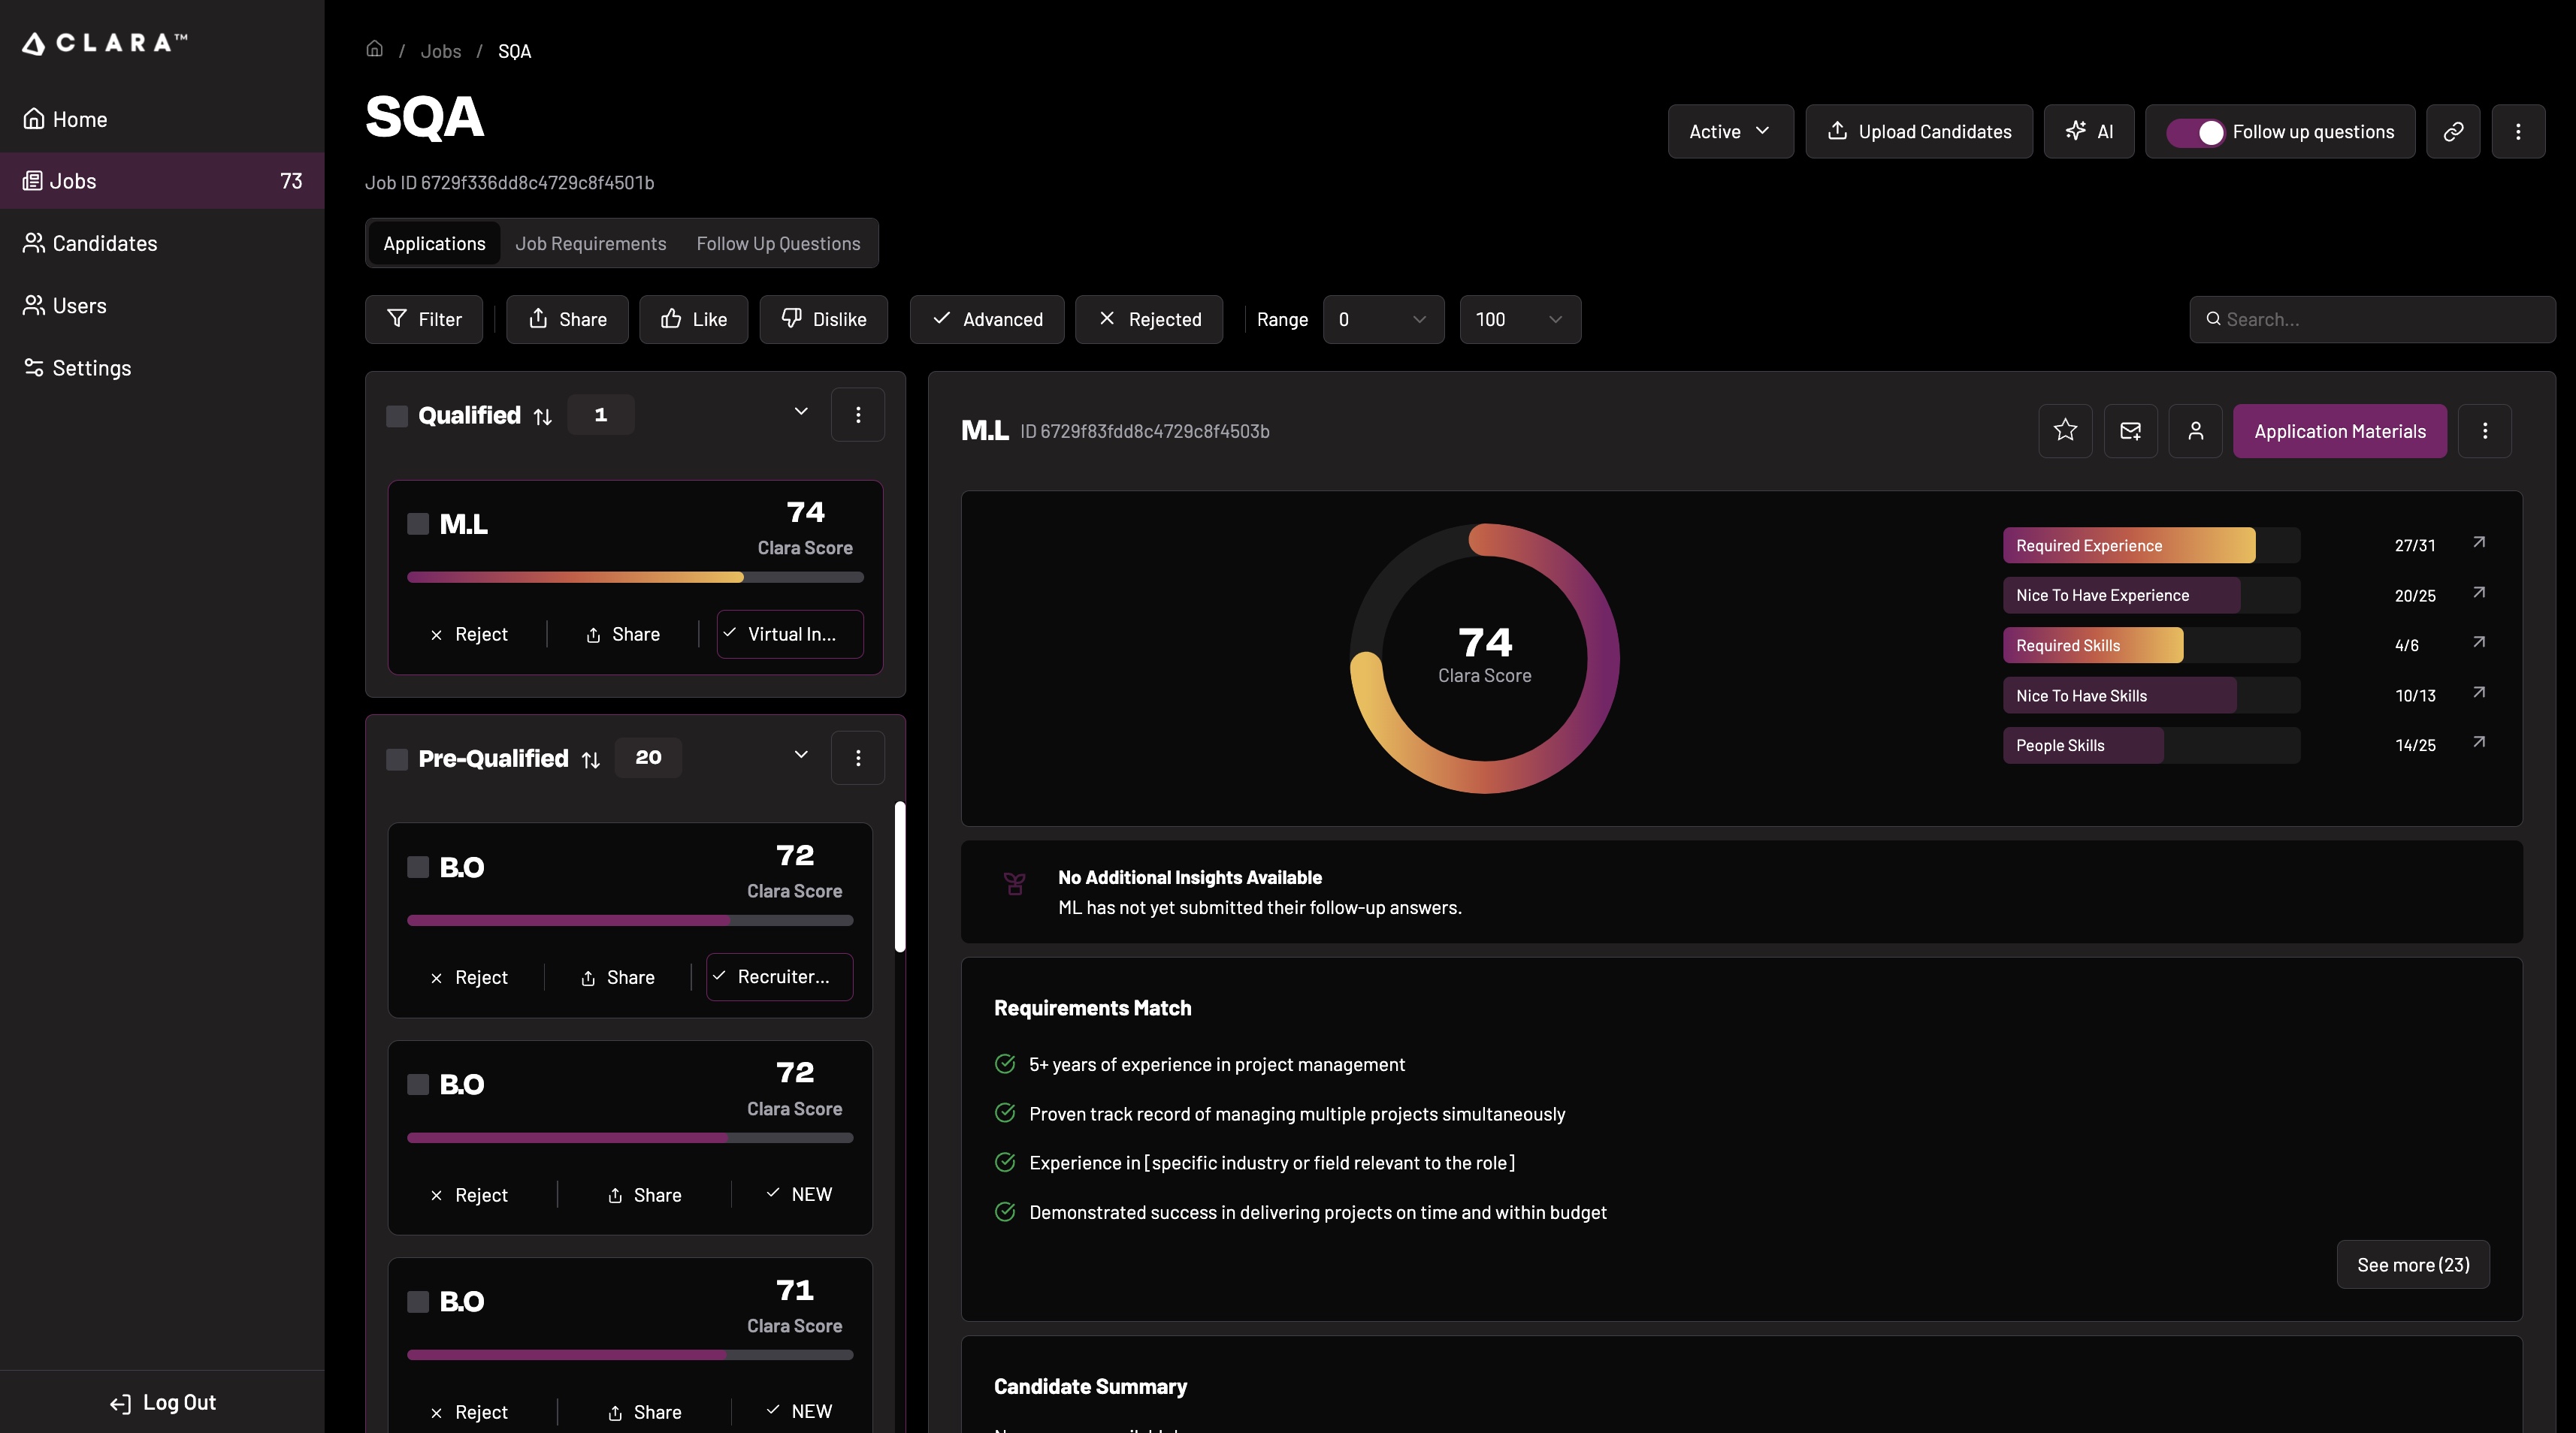The width and height of the screenshot is (2576, 1433).
Task: Click the email envelope icon for M.L
Action: 2130,430
